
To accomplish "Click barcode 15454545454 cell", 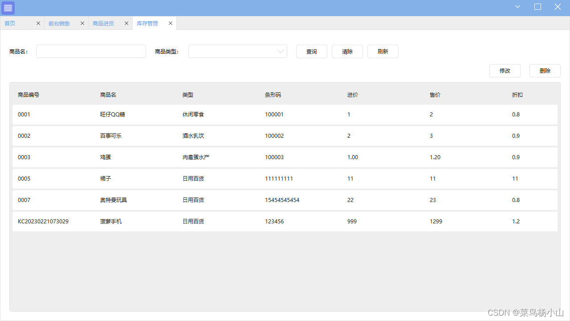I will pyautogui.click(x=282, y=200).
